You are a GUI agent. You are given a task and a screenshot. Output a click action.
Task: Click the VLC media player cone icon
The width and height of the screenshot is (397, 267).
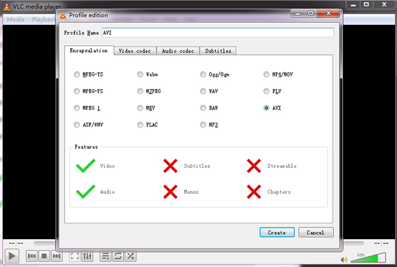pos(7,7)
